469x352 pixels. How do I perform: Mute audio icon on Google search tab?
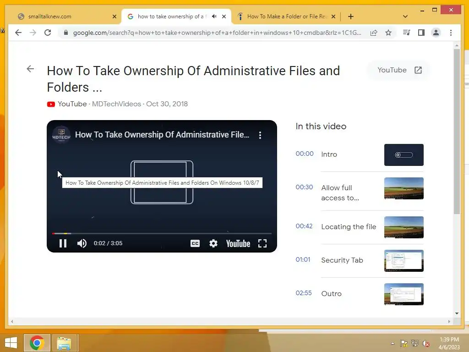(214, 16)
